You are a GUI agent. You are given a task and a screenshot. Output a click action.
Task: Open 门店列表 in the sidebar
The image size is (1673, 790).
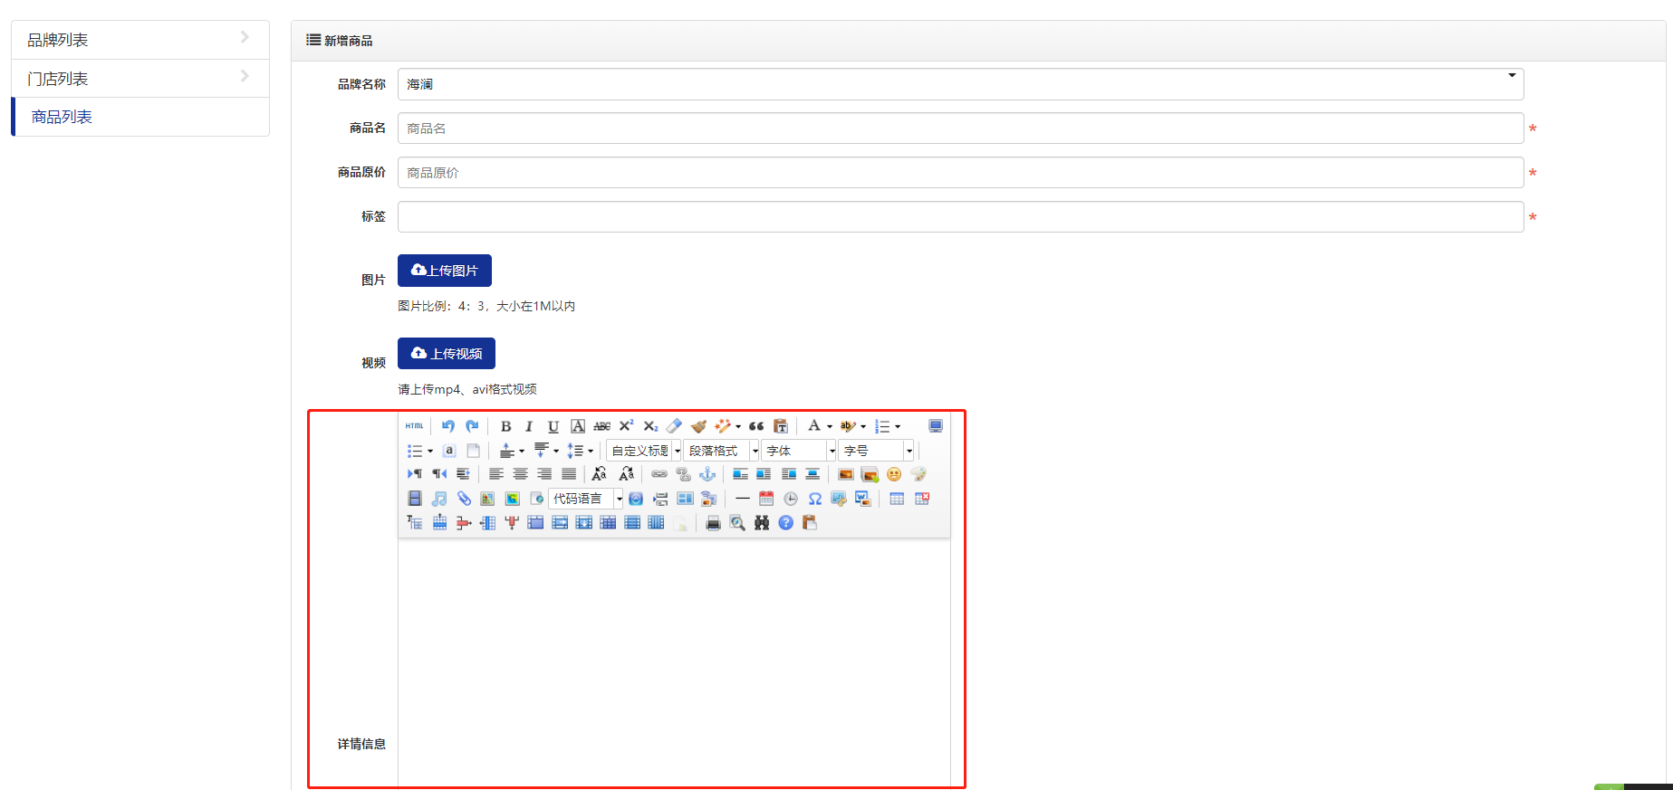pyautogui.click(x=140, y=79)
